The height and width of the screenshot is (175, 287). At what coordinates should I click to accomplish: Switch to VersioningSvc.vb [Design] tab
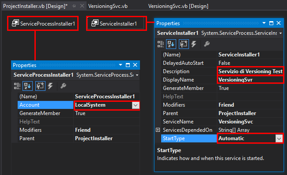[178, 6]
